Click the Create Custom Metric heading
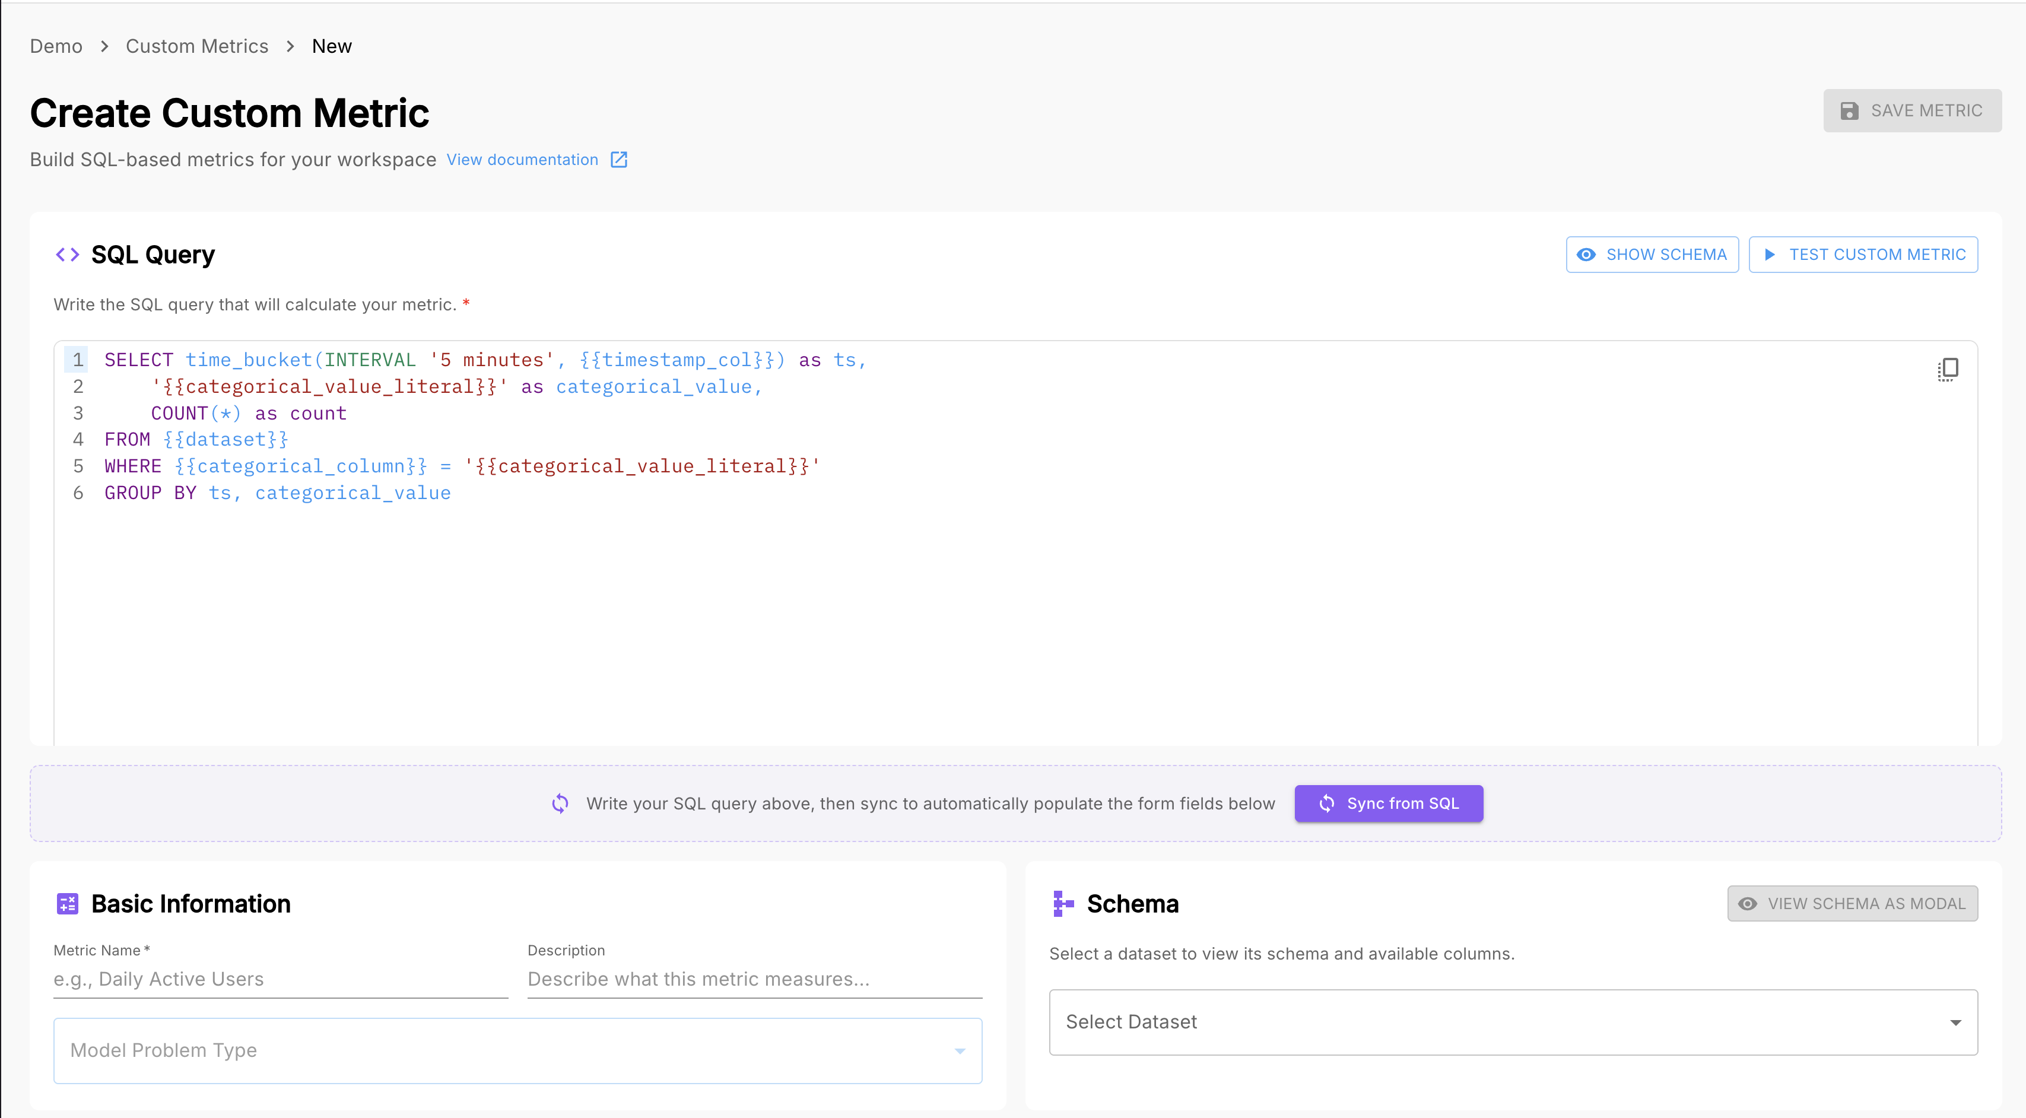The width and height of the screenshot is (2026, 1118). (x=230, y=113)
